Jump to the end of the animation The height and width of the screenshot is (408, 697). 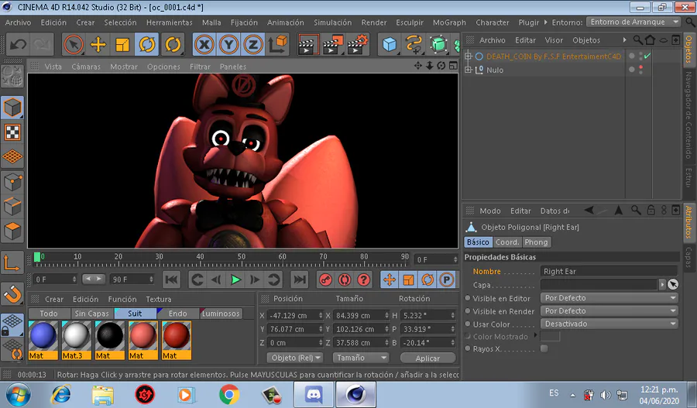[299, 279]
